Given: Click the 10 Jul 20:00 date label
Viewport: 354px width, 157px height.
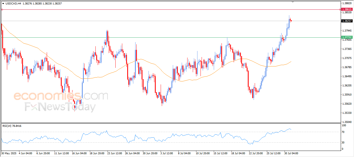Looking at the screenshot, I should click(203, 153).
